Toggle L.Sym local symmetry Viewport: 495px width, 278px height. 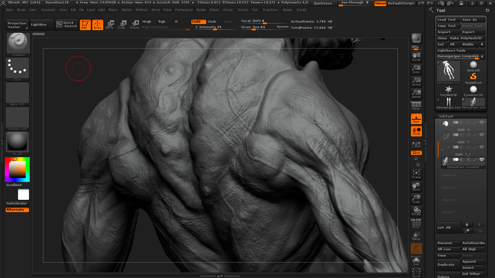click(416, 144)
